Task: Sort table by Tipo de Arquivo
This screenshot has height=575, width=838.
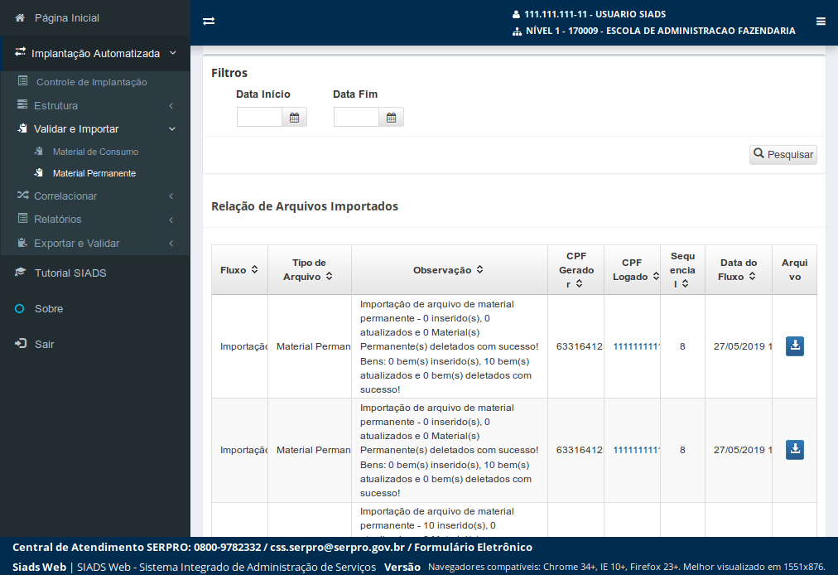Action: coord(330,277)
